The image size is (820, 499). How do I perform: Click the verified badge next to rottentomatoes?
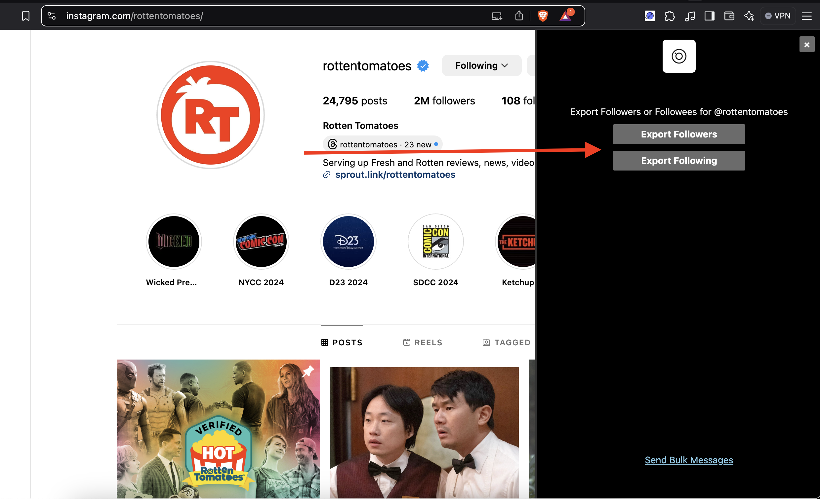[x=423, y=66]
